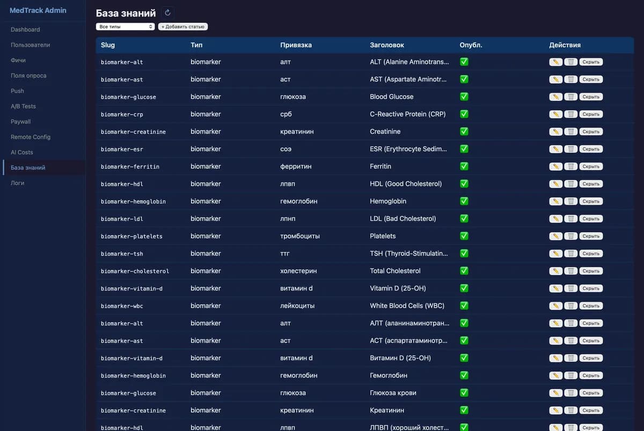Click the published checkmark for Blood Glucose
Viewport: 644px width, 431px height.
(x=464, y=96)
